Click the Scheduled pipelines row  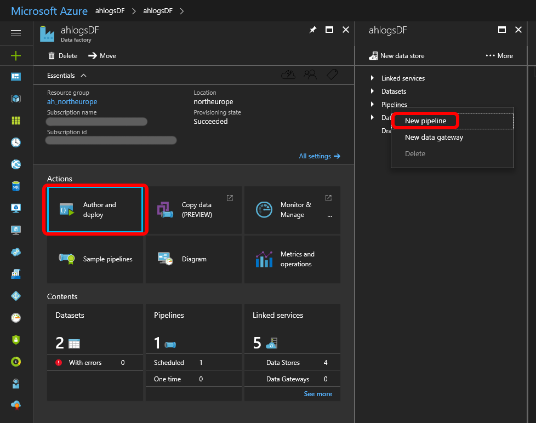pos(194,363)
